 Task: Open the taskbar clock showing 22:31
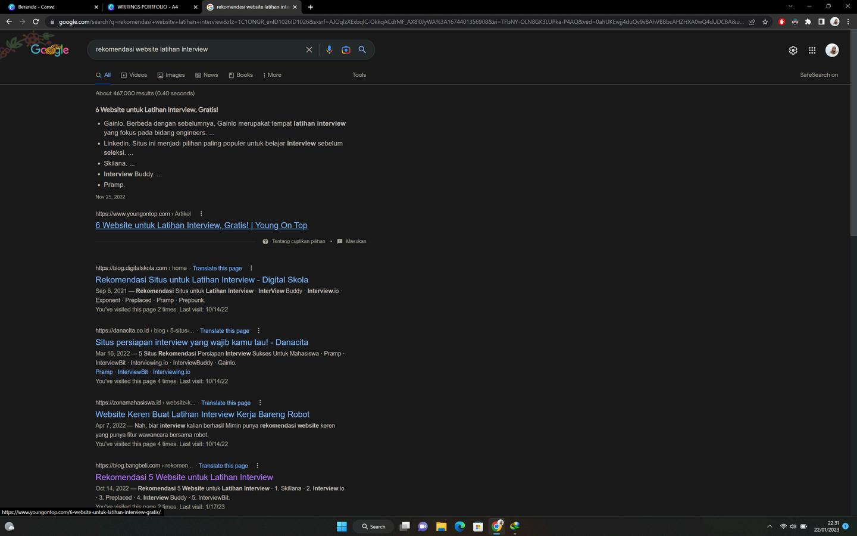(827, 526)
